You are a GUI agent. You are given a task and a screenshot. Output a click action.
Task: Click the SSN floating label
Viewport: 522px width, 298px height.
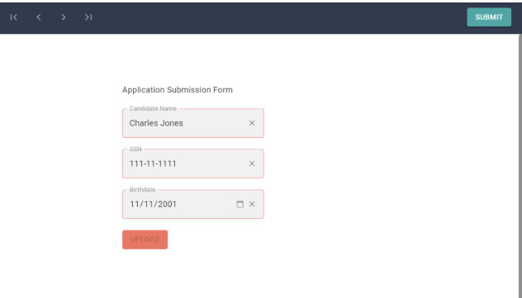(135, 149)
